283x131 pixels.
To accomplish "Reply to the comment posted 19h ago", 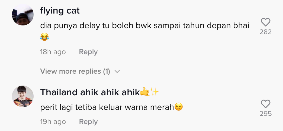I will (x=88, y=122).
